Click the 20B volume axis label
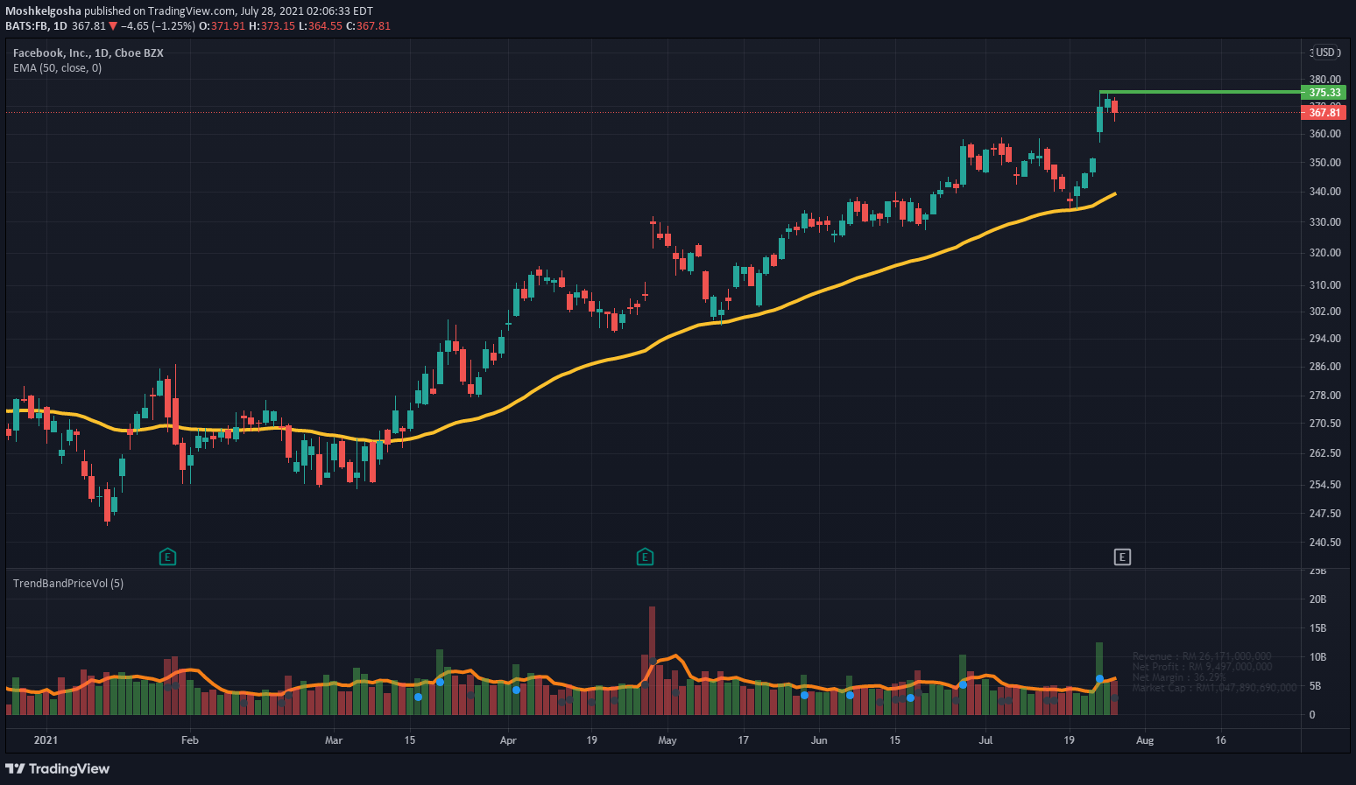Image resolution: width=1356 pixels, height=785 pixels. pos(1317,599)
